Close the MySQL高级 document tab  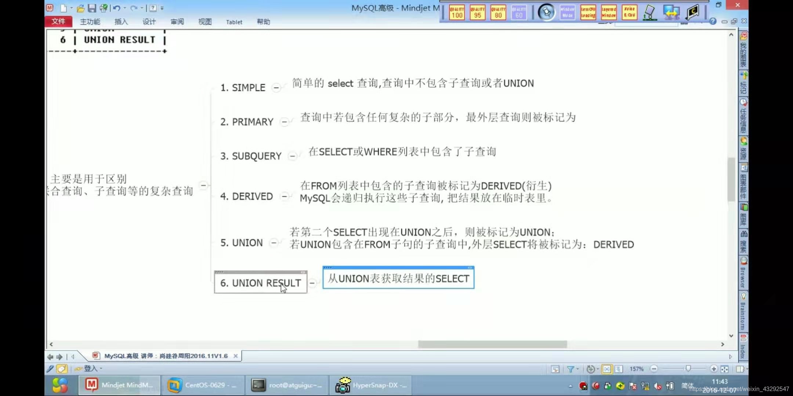pyautogui.click(x=236, y=356)
